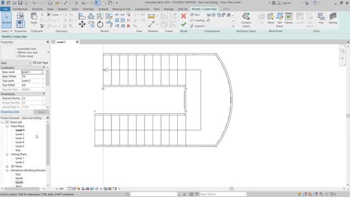Select the Rotate tool

100,24
